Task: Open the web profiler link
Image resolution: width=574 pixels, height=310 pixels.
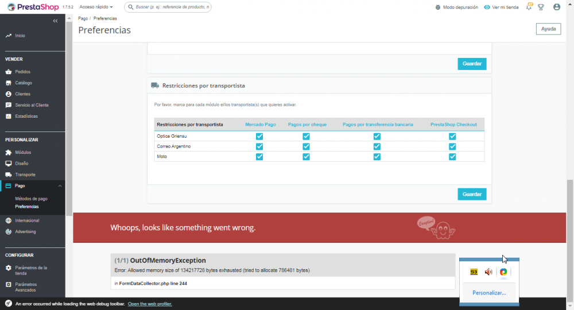Action: click(x=150, y=304)
